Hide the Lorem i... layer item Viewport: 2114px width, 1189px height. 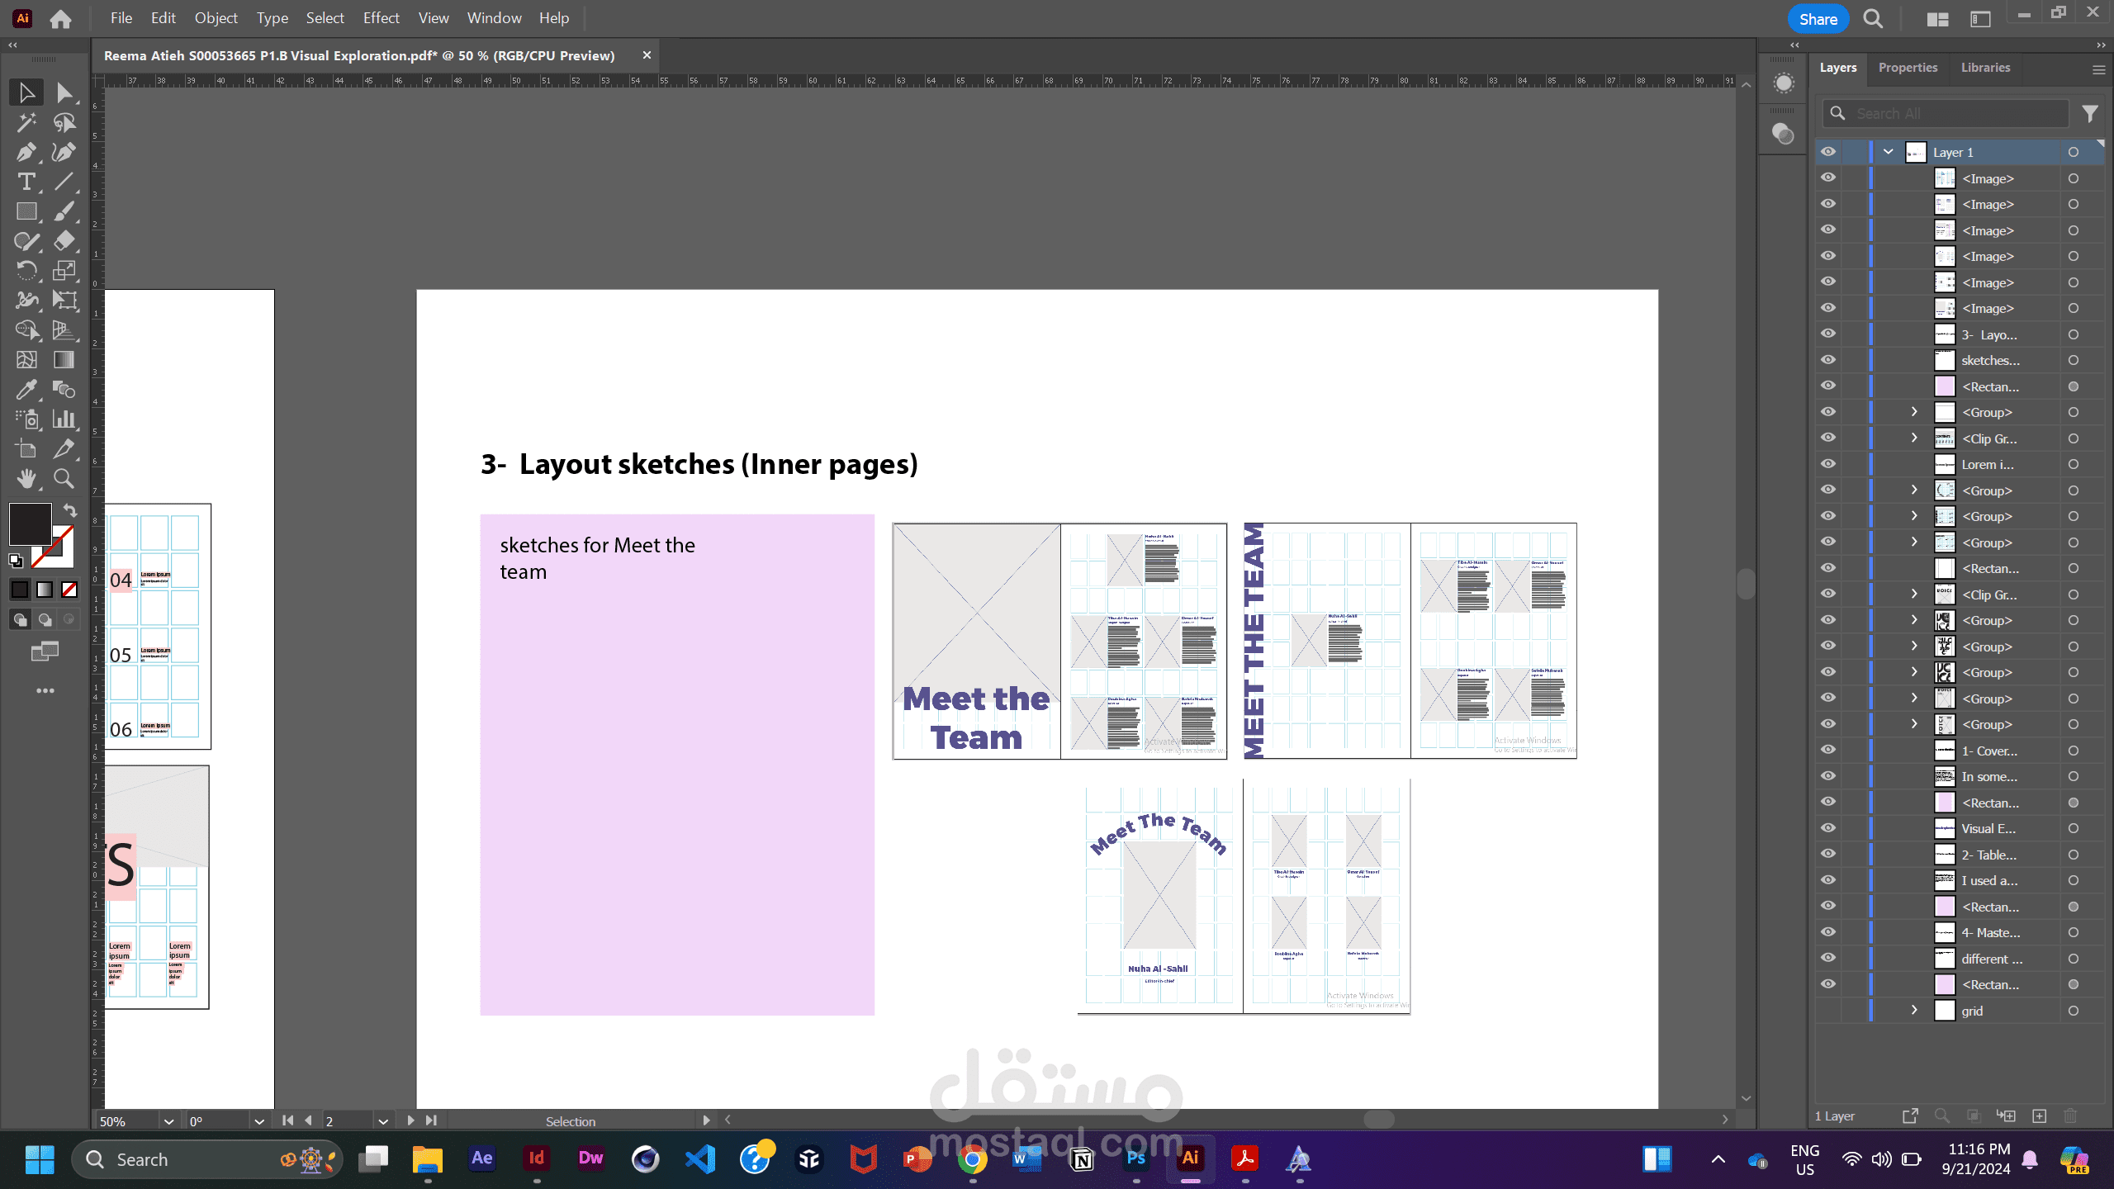pyautogui.click(x=1828, y=464)
